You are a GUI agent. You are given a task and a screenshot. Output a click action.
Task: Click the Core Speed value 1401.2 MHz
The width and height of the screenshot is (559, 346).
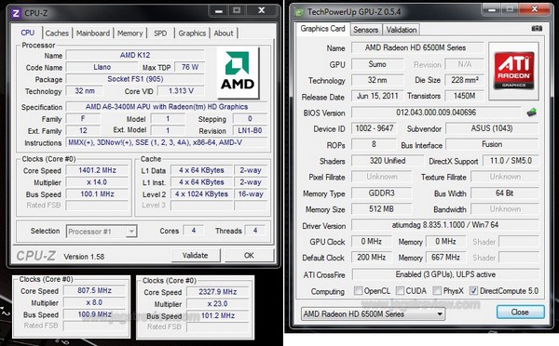97,170
